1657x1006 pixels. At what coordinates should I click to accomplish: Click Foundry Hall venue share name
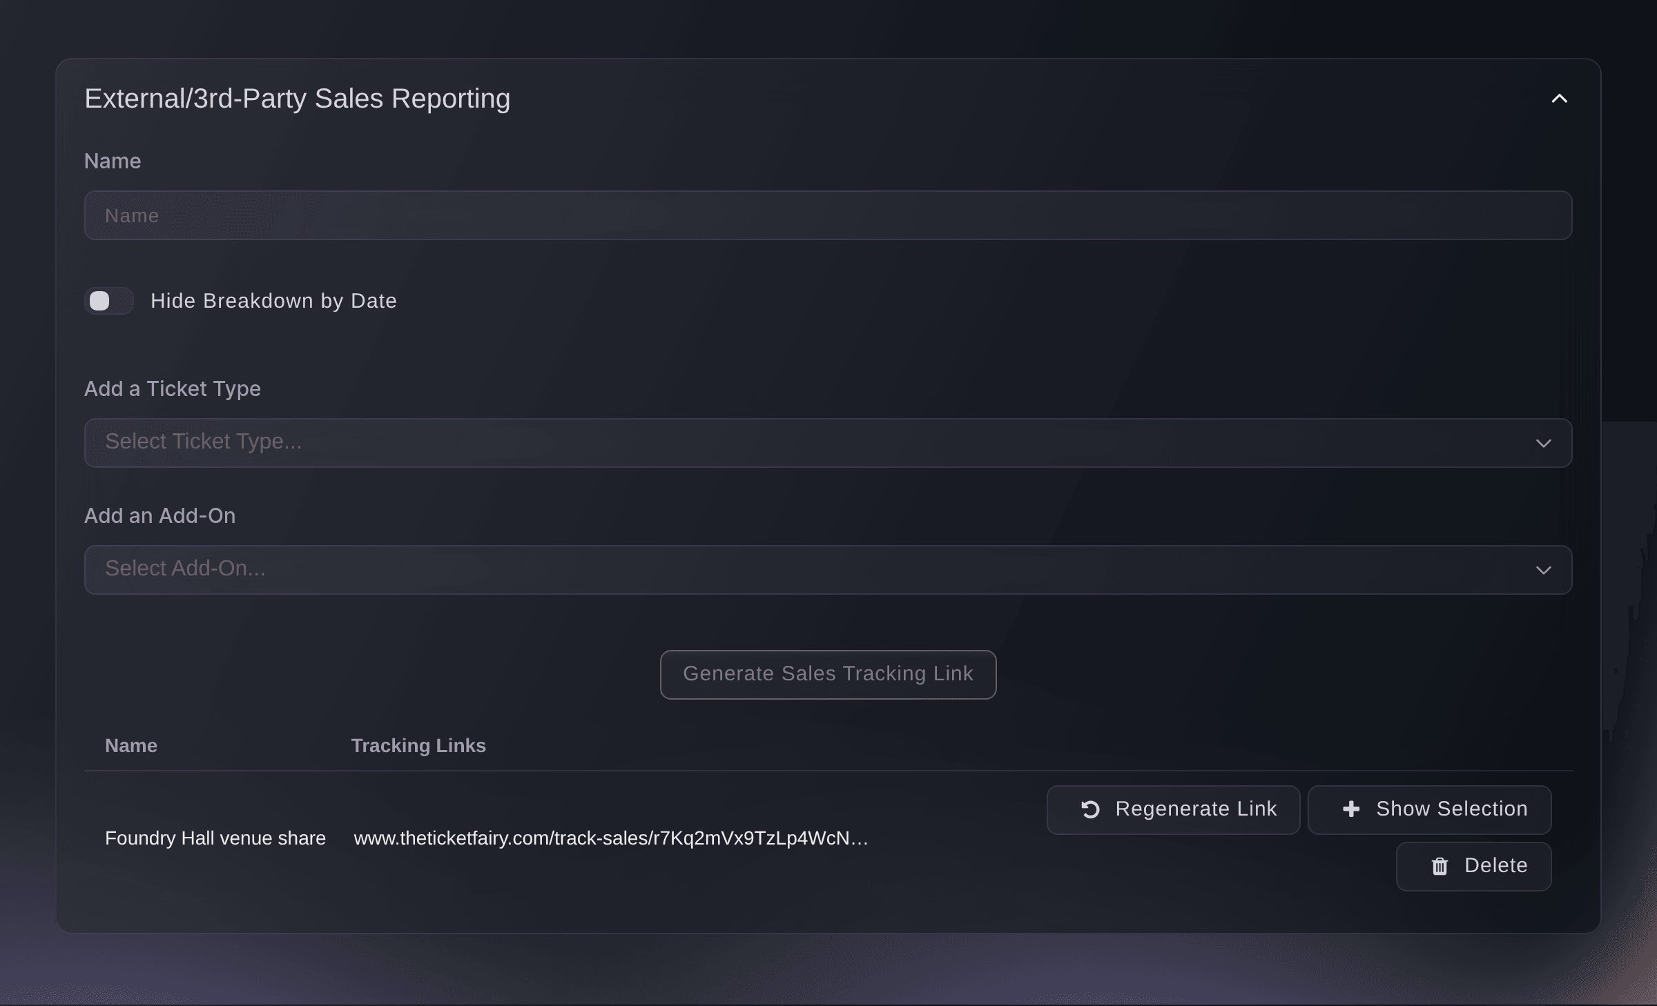click(x=215, y=838)
